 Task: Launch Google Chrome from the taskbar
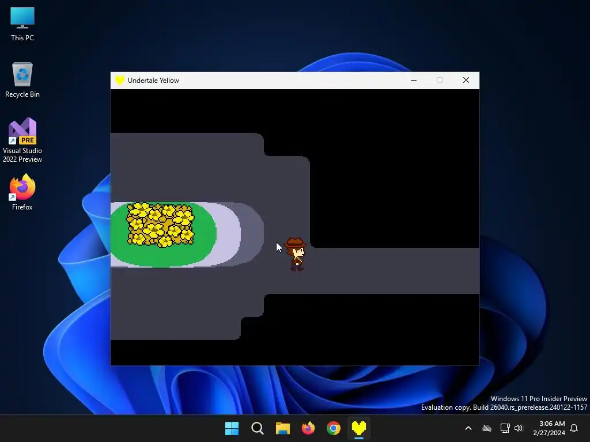tap(334, 428)
